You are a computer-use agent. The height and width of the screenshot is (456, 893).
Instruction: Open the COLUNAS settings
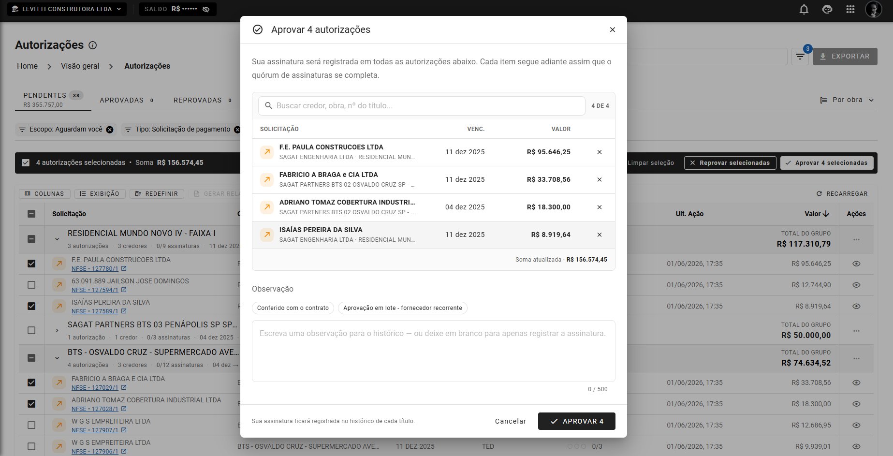pos(44,193)
